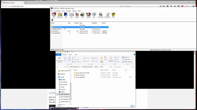Open the Wizard in WinRAR toolbar

click(88, 15)
